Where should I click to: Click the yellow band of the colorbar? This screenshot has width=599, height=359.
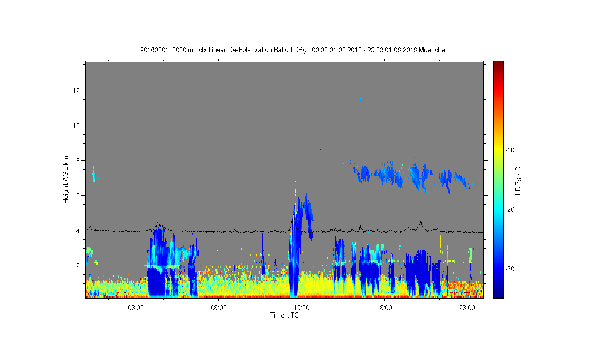coord(498,150)
